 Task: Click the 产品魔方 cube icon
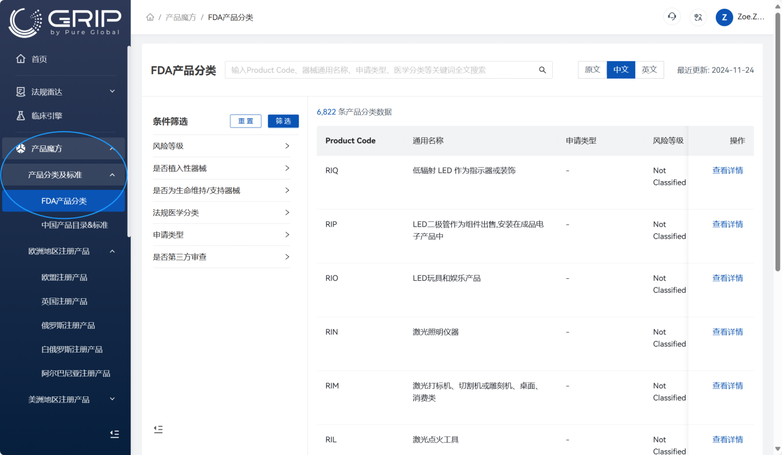tap(21, 148)
